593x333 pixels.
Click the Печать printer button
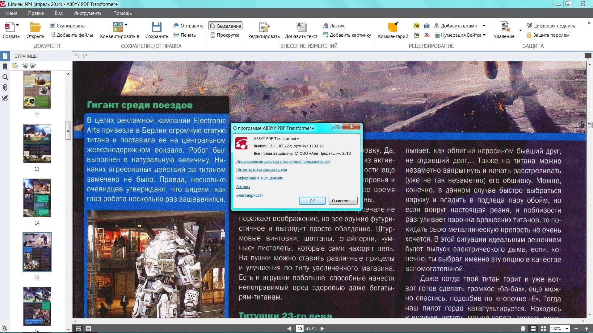[185, 35]
